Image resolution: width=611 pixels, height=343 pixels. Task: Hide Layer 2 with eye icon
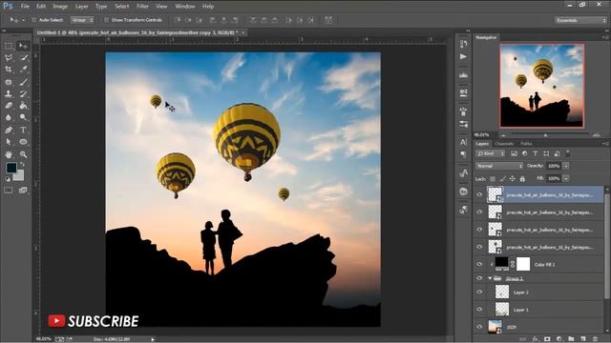pos(479,292)
